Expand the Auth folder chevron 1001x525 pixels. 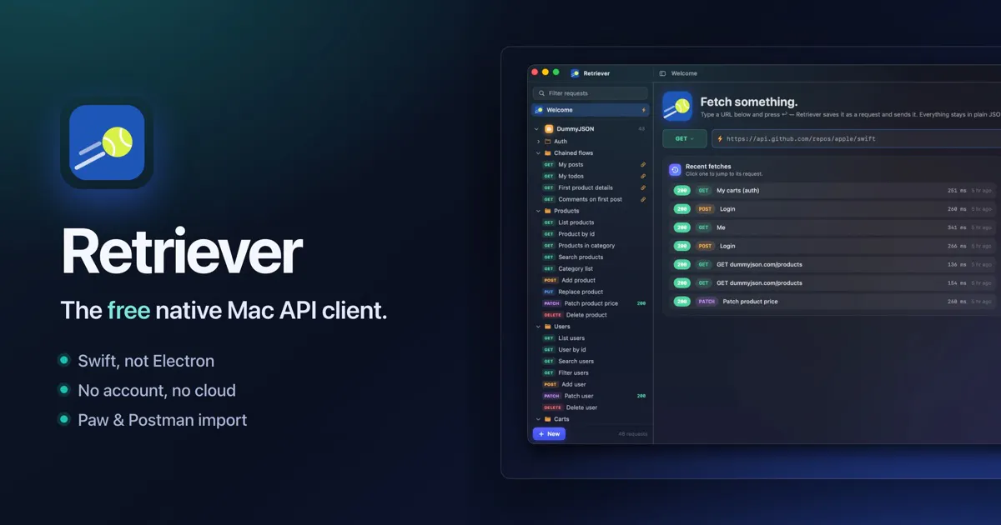(x=538, y=142)
